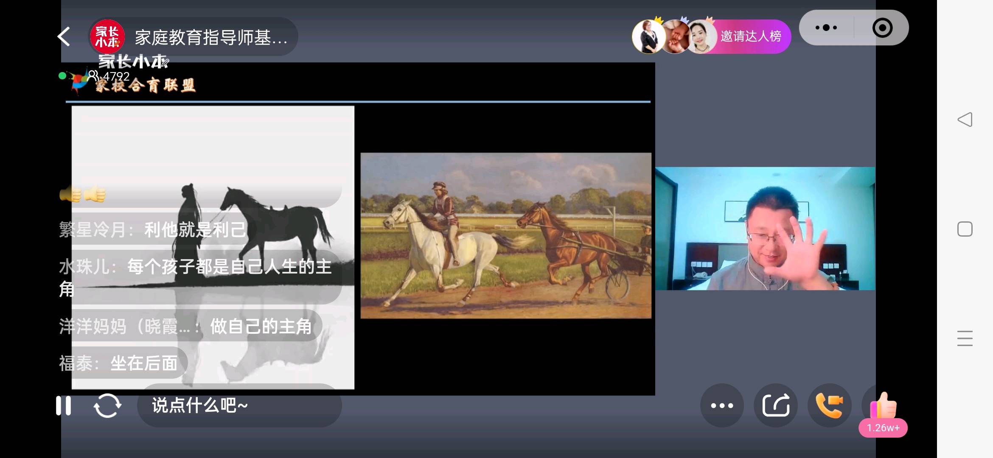View third top-inviter avatar in ranking

[702, 37]
